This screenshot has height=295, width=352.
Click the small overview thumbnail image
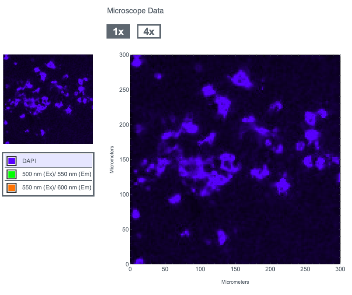[x=48, y=99]
